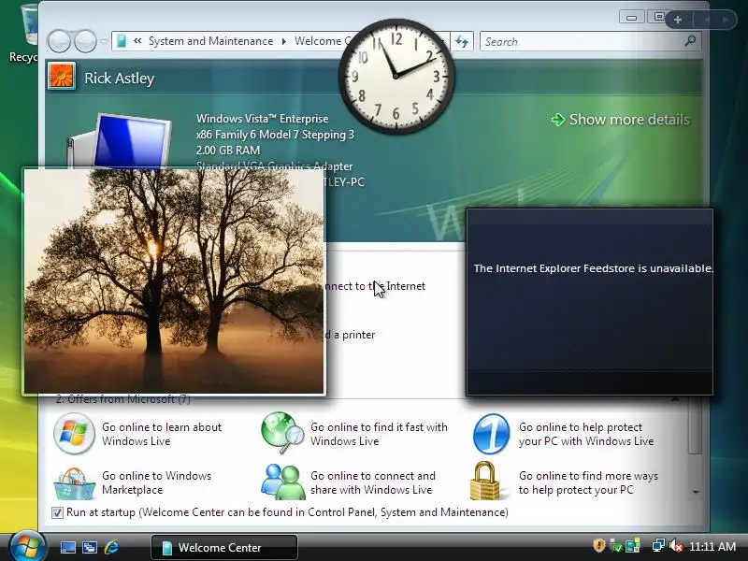Toggle Run at startup checkbox

coord(57,512)
